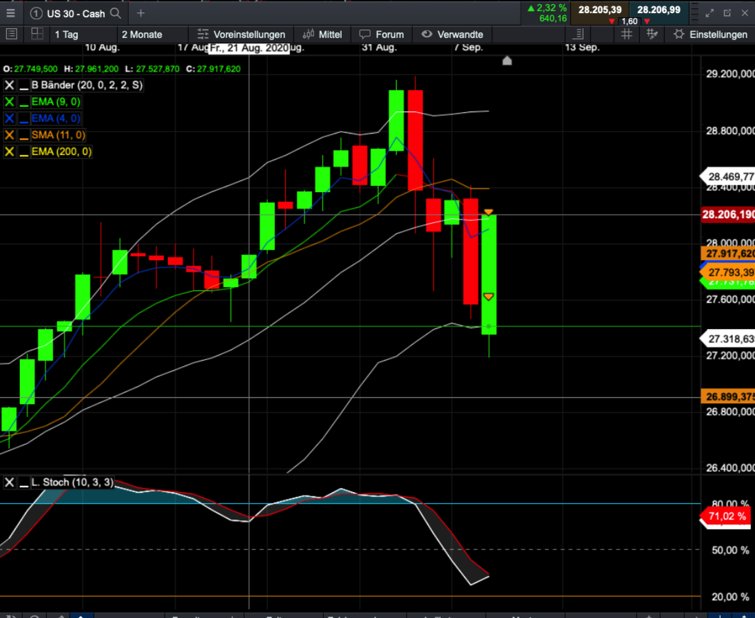Click the buy price 28.206,99
Image resolution: width=755 pixels, height=618 pixels.
click(x=659, y=10)
